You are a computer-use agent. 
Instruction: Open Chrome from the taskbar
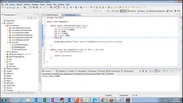[103, 100]
